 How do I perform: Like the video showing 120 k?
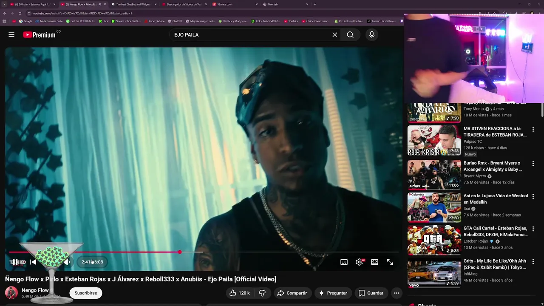click(x=240, y=293)
